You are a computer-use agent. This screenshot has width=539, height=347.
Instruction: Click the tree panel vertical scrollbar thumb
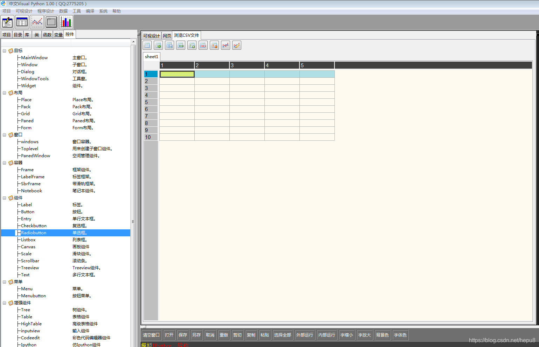tap(133, 221)
